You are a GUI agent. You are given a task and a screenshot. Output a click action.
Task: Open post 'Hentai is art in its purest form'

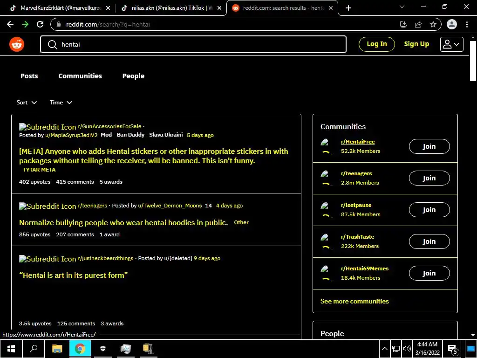(x=73, y=275)
